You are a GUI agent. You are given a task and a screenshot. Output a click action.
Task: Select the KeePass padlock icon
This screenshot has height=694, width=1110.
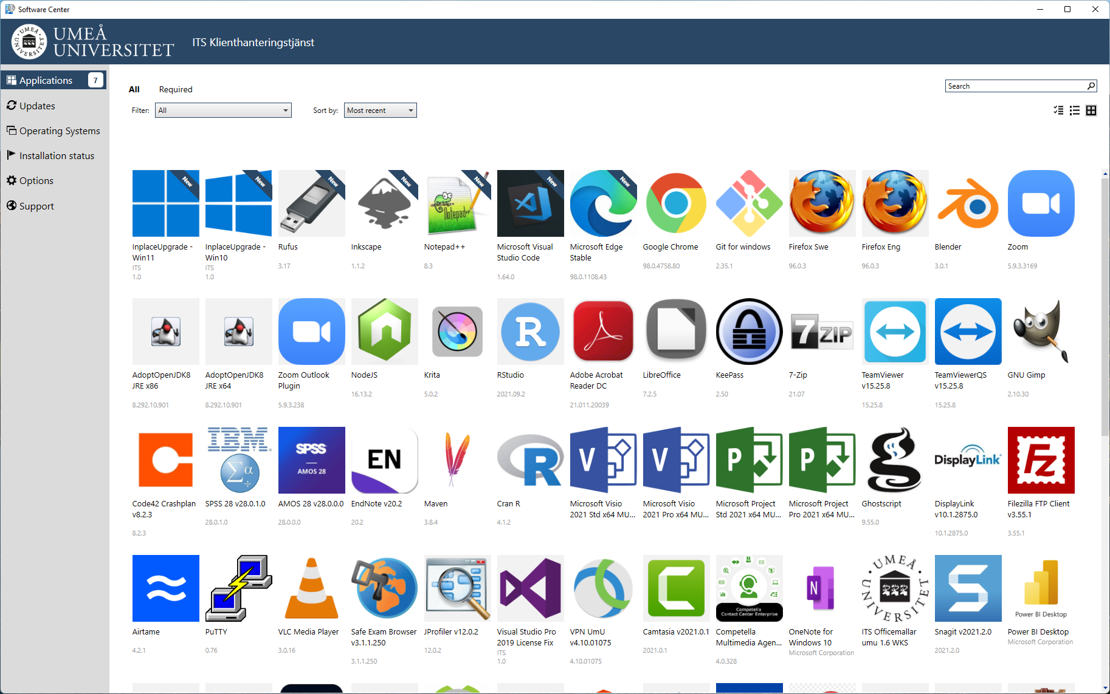[749, 332]
